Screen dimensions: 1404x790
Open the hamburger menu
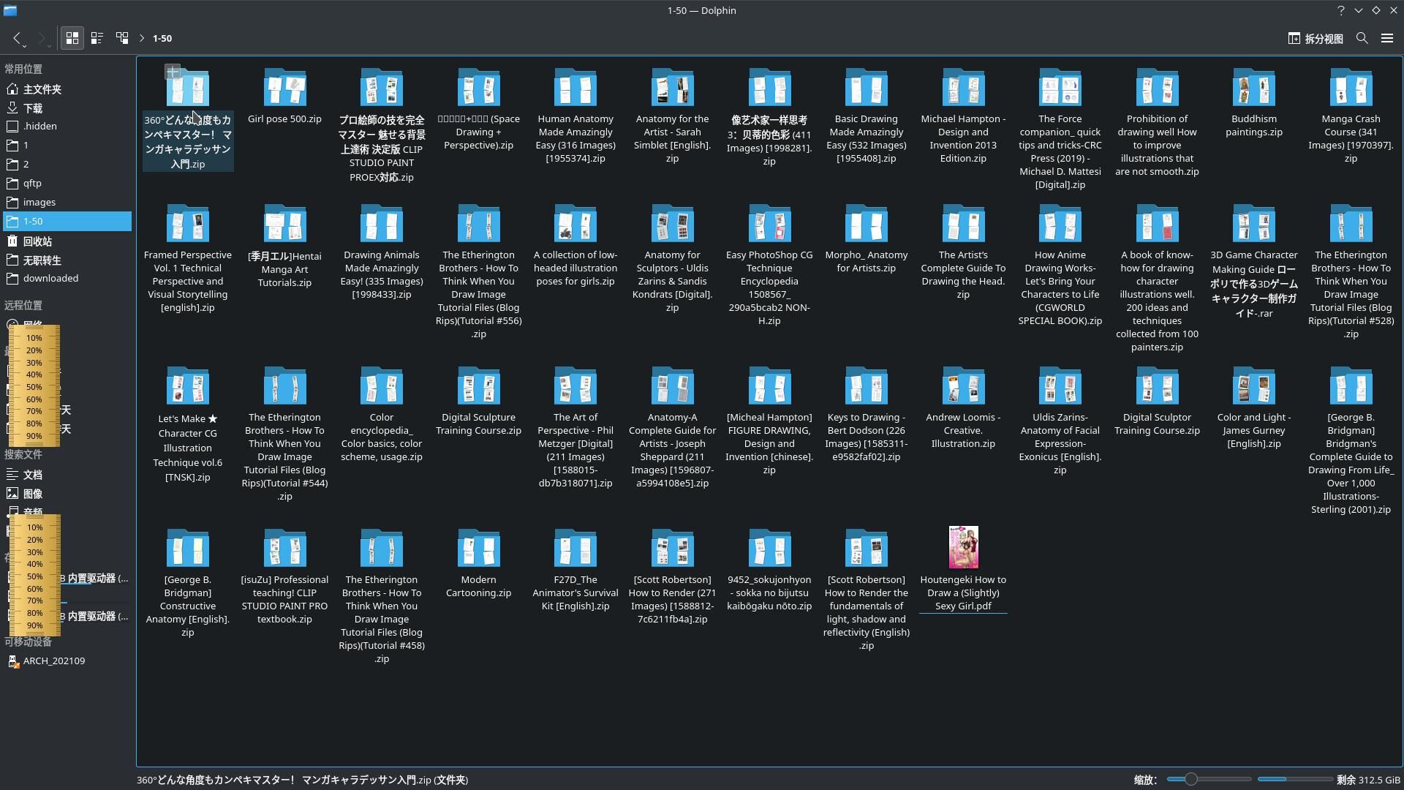coord(1386,38)
